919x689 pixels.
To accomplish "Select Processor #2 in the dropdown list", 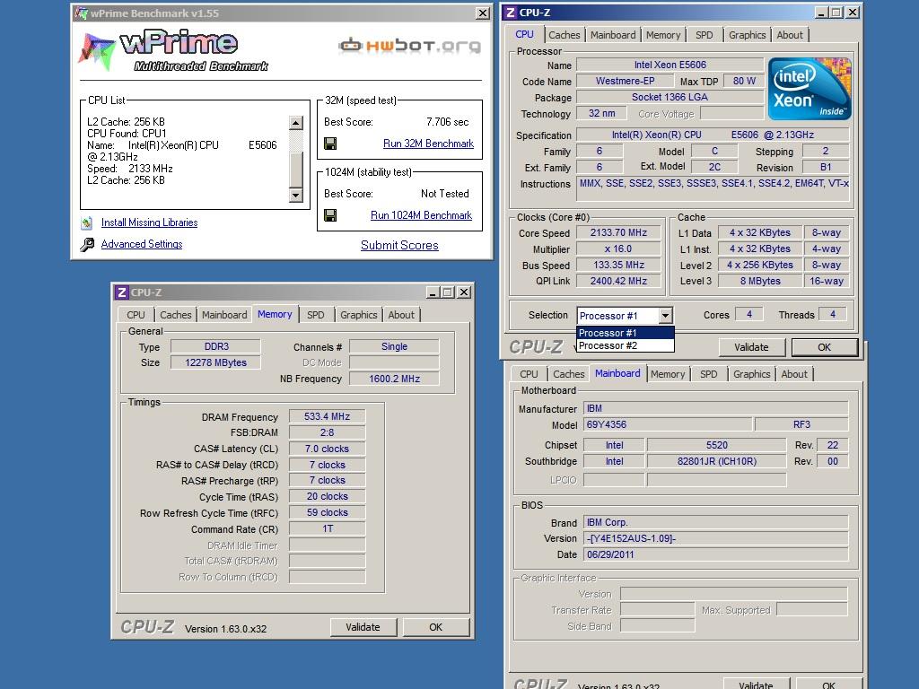I will [x=626, y=345].
